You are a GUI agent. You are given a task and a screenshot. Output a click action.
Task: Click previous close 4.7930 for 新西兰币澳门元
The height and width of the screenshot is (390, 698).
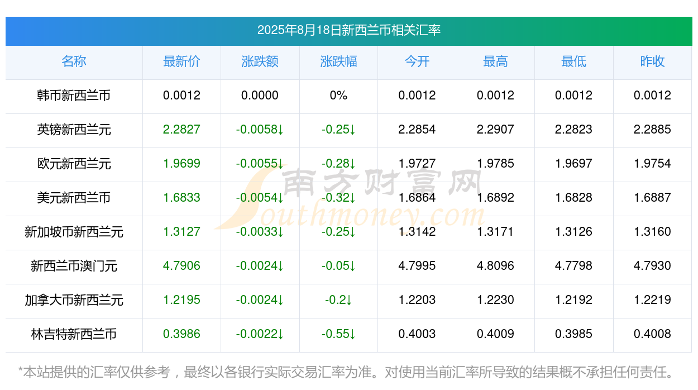tap(652, 266)
